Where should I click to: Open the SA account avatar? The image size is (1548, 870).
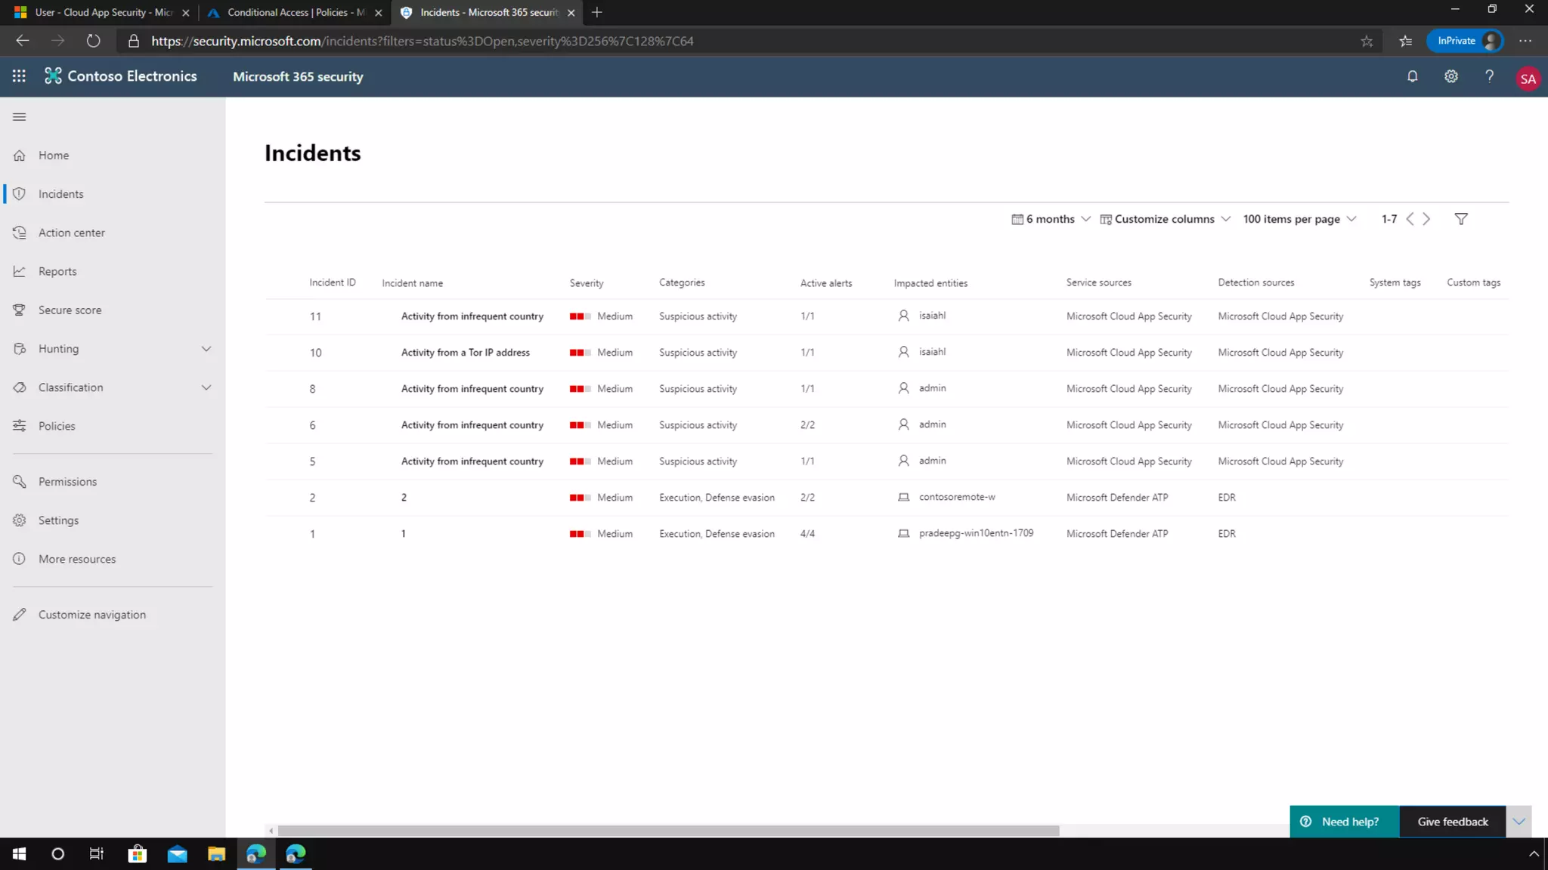[1528, 79]
